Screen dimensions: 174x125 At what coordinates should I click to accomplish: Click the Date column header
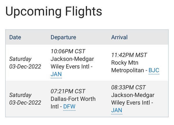tap(15, 37)
